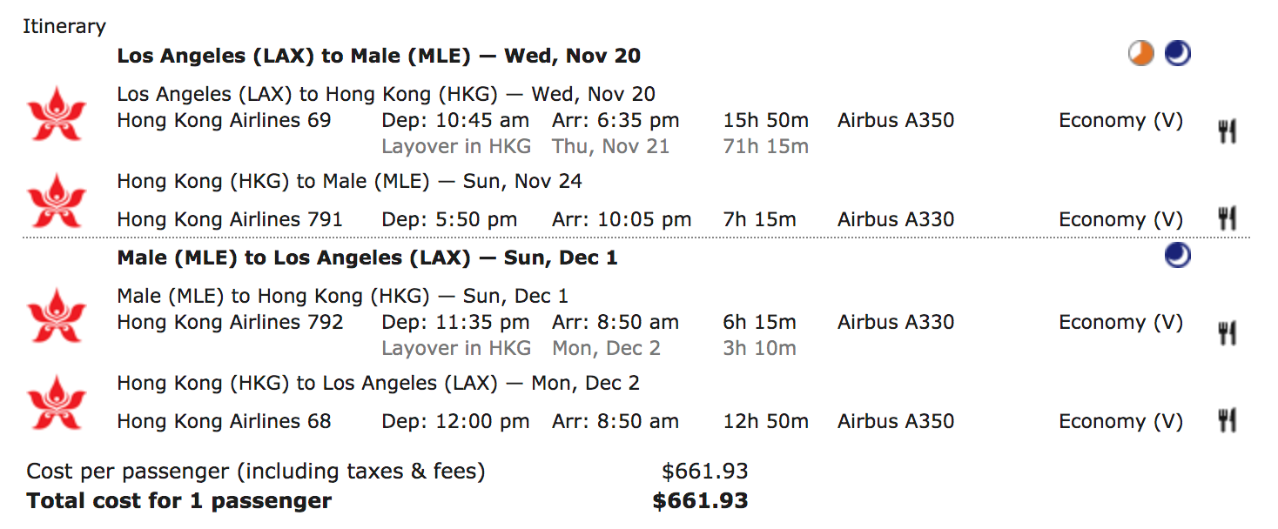The height and width of the screenshot is (529, 1278).
Task: Click the meal icon for flight 792
Action: [x=1227, y=333]
